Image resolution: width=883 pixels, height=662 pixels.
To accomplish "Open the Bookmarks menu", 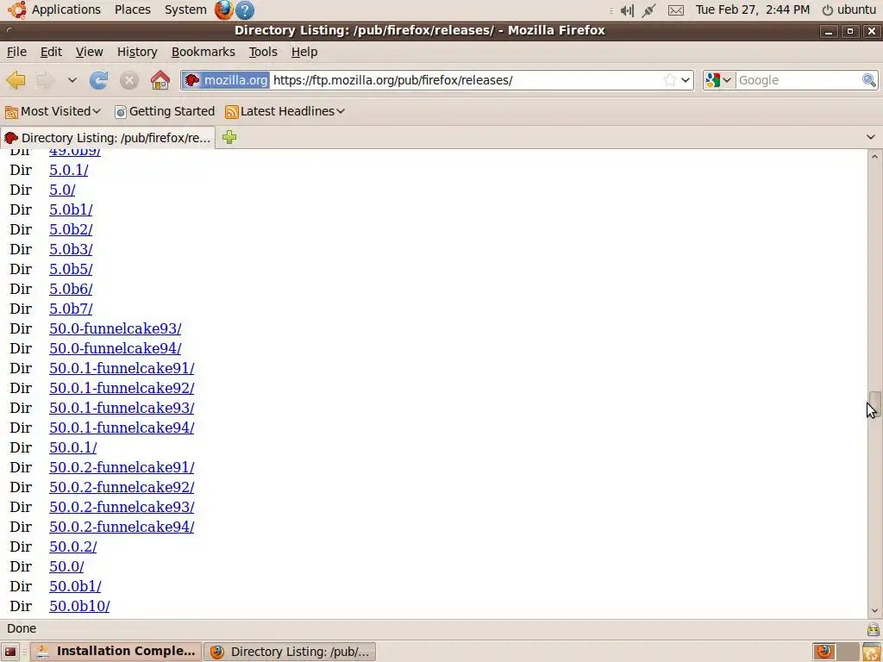I will click(204, 52).
